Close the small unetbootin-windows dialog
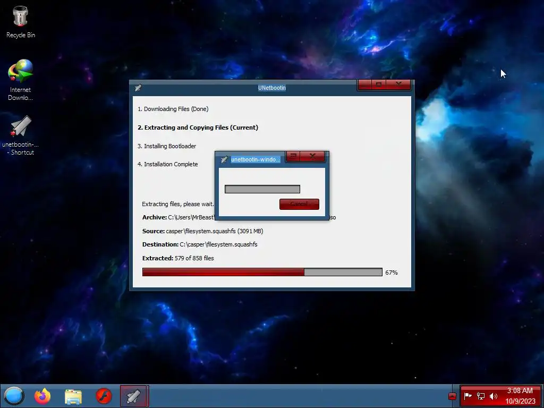Viewport: 544px width, 408px height. (x=312, y=157)
